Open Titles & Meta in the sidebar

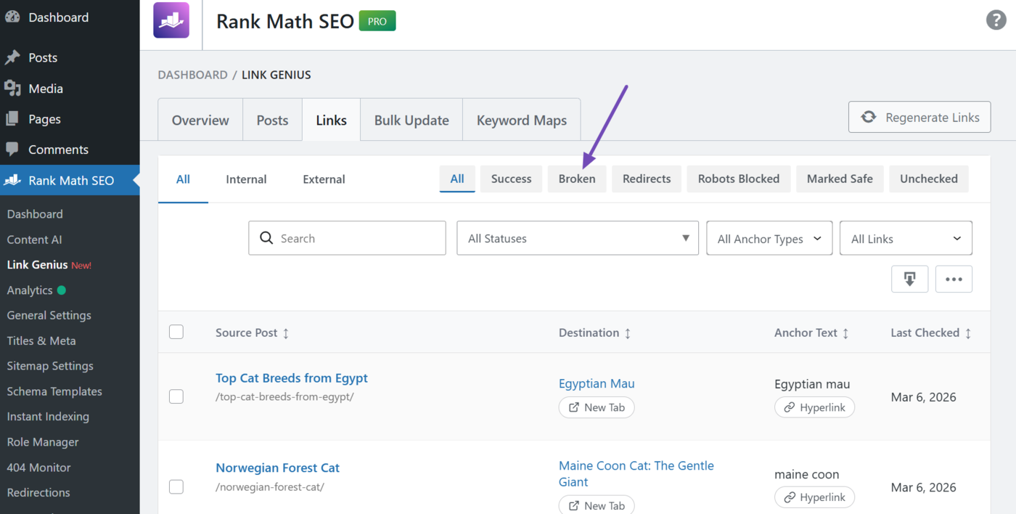[x=41, y=340]
